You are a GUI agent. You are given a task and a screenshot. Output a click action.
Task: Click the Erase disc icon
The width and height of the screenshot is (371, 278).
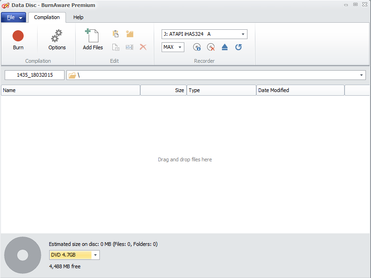click(x=211, y=47)
